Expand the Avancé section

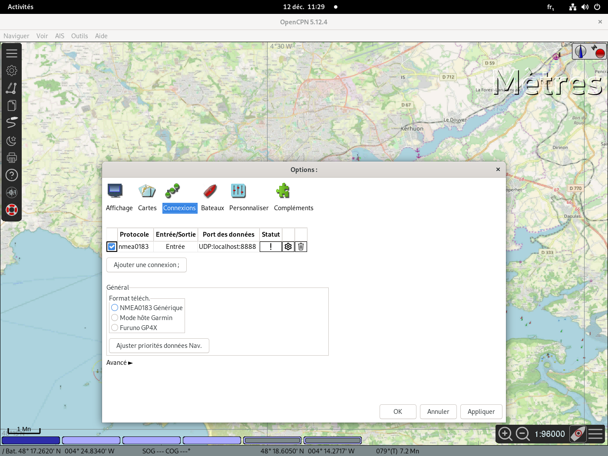(119, 363)
